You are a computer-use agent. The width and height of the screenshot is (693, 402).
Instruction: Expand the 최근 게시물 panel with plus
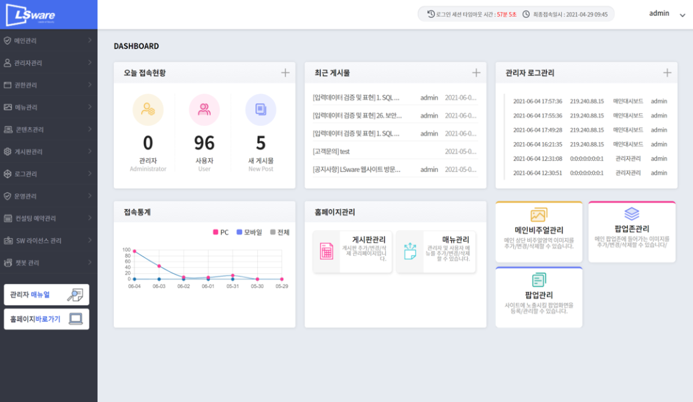(x=476, y=73)
